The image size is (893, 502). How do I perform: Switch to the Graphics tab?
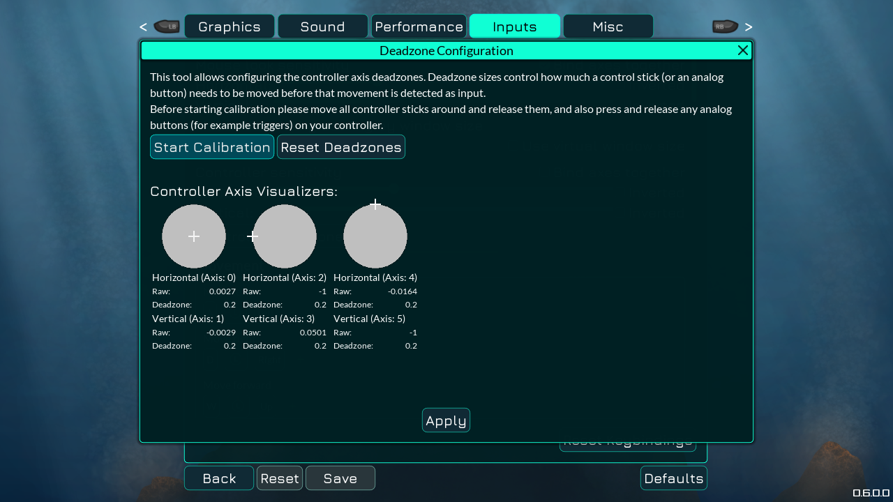click(x=230, y=26)
